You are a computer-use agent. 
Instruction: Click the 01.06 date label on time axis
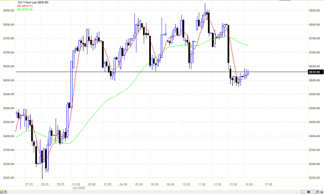76,184
